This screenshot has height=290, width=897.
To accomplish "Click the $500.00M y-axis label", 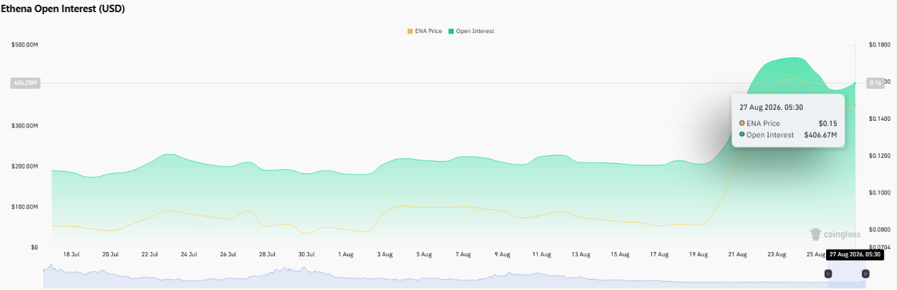I will tap(25, 45).
